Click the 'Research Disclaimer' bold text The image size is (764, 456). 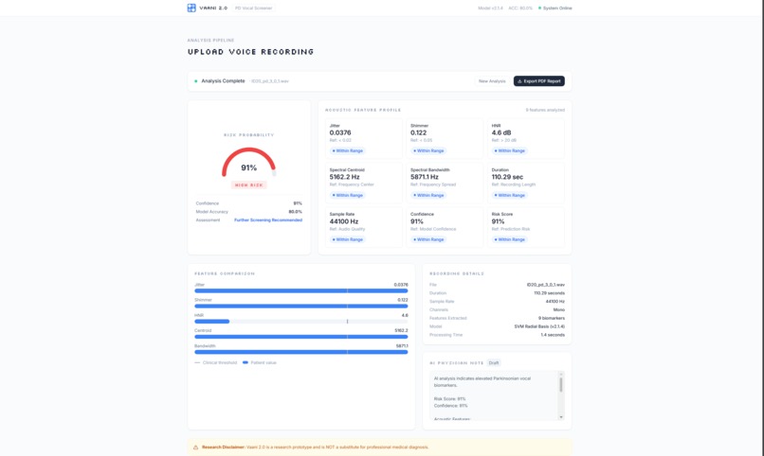(223, 447)
